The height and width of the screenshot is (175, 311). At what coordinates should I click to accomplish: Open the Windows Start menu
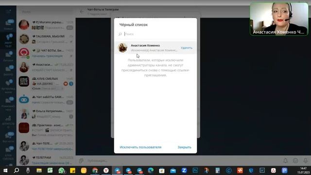pos(5,171)
